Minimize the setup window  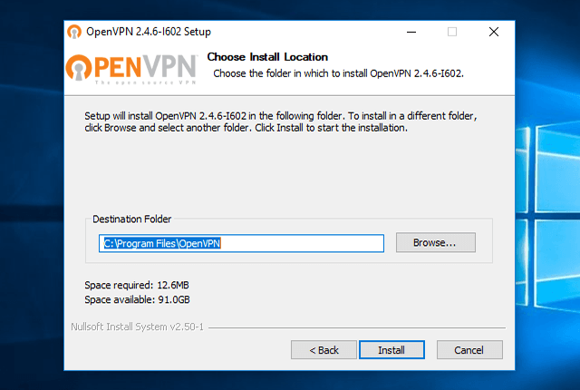[411, 32]
